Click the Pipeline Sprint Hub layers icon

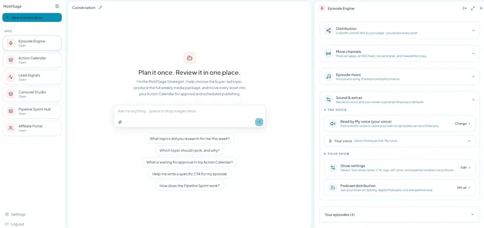click(x=11, y=111)
